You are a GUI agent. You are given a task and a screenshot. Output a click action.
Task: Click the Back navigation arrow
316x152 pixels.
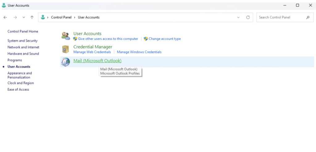point(5,18)
